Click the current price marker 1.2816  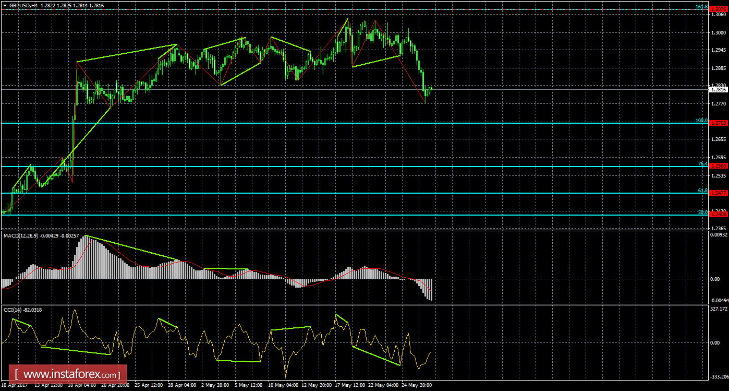pyautogui.click(x=719, y=89)
